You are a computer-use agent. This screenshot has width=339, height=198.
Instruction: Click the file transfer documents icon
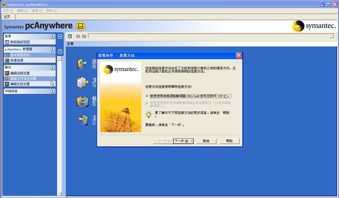click(x=82, y=82)
